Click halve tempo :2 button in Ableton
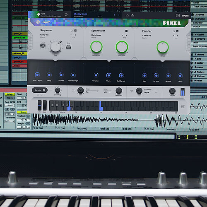207x207 pixels. (x=7, y=109)
